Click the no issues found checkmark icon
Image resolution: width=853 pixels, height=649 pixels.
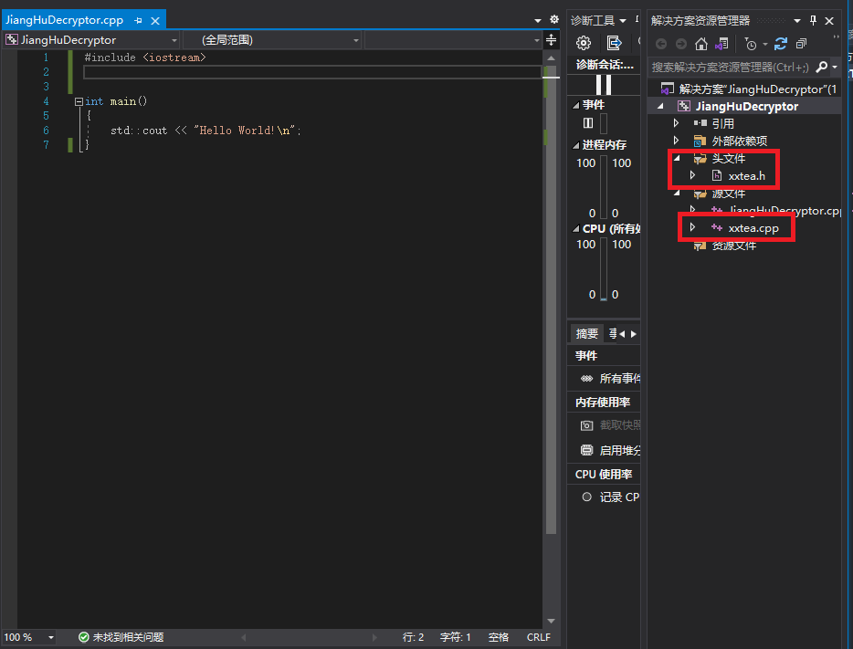[x=84, y=637]
